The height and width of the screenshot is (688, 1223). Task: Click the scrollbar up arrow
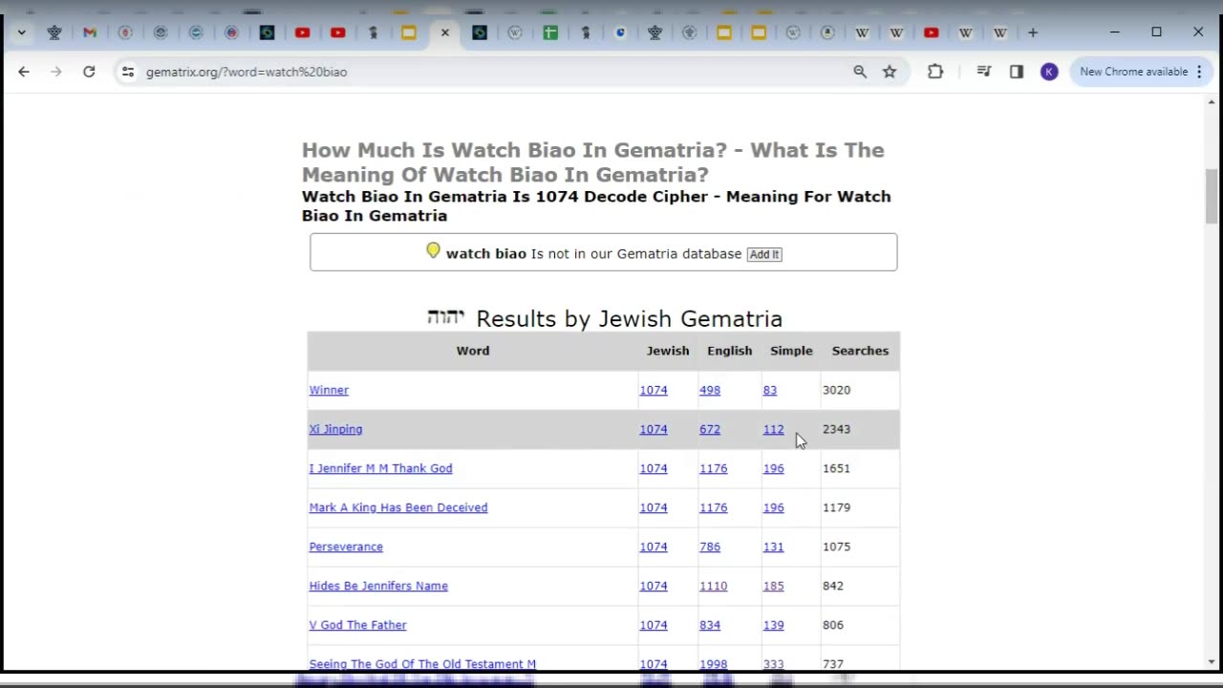pyautogui.click(x=1212, y=101)
